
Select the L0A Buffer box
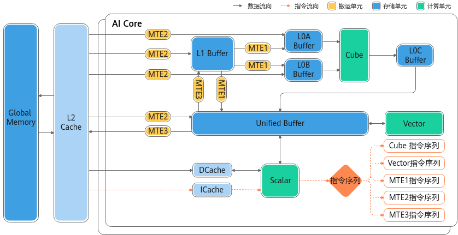coord(303,41)
